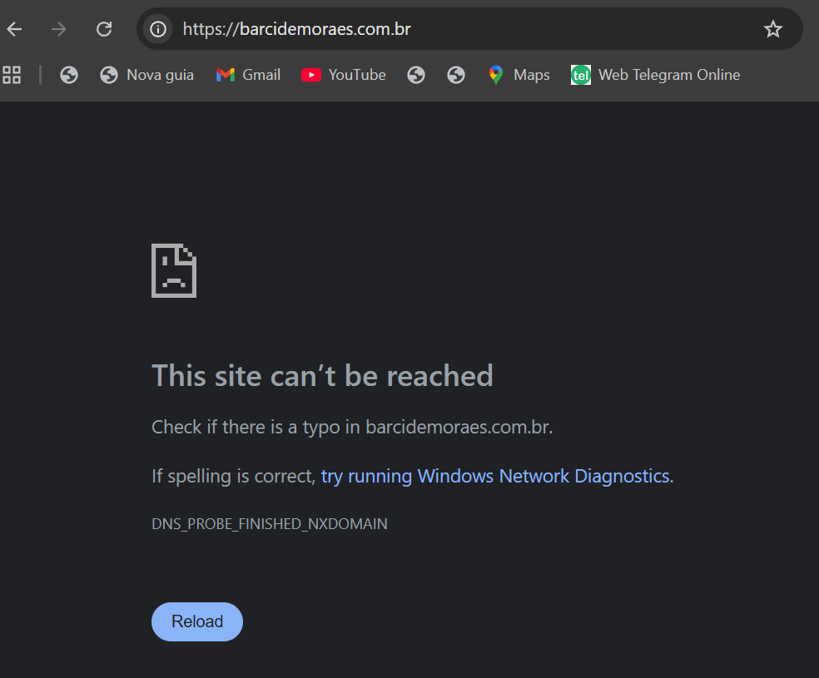Click the sad page error icon
The image size is (819, 678).
pos(174,270)
